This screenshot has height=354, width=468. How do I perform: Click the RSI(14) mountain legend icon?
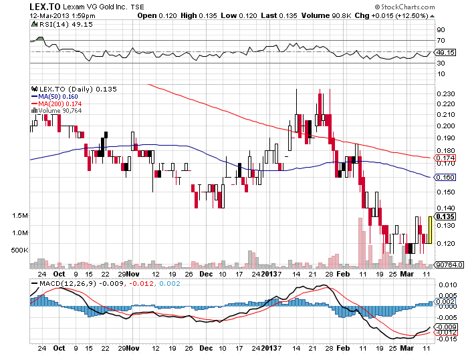pos(34,24)
